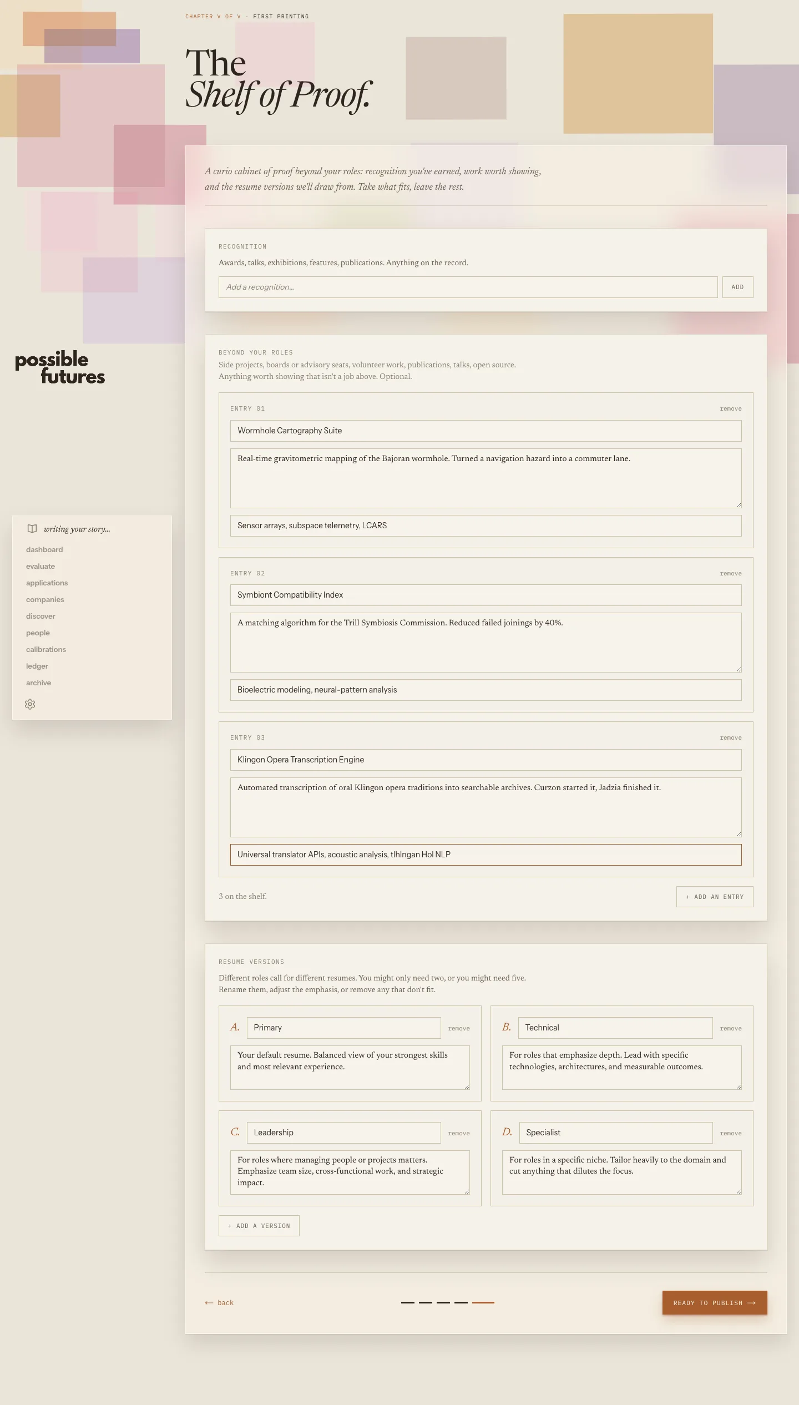This screenshot has height=1405, width=799.
Task: Remove resume version B Technical
Action: tap(731, 1029)
